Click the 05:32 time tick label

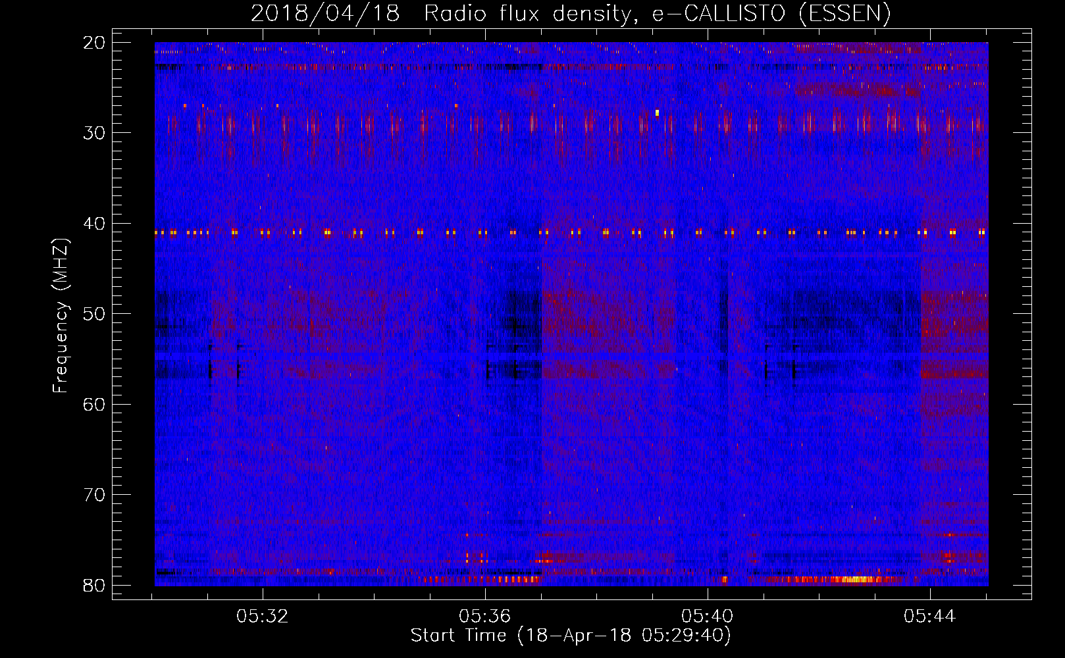coord(263,616)
